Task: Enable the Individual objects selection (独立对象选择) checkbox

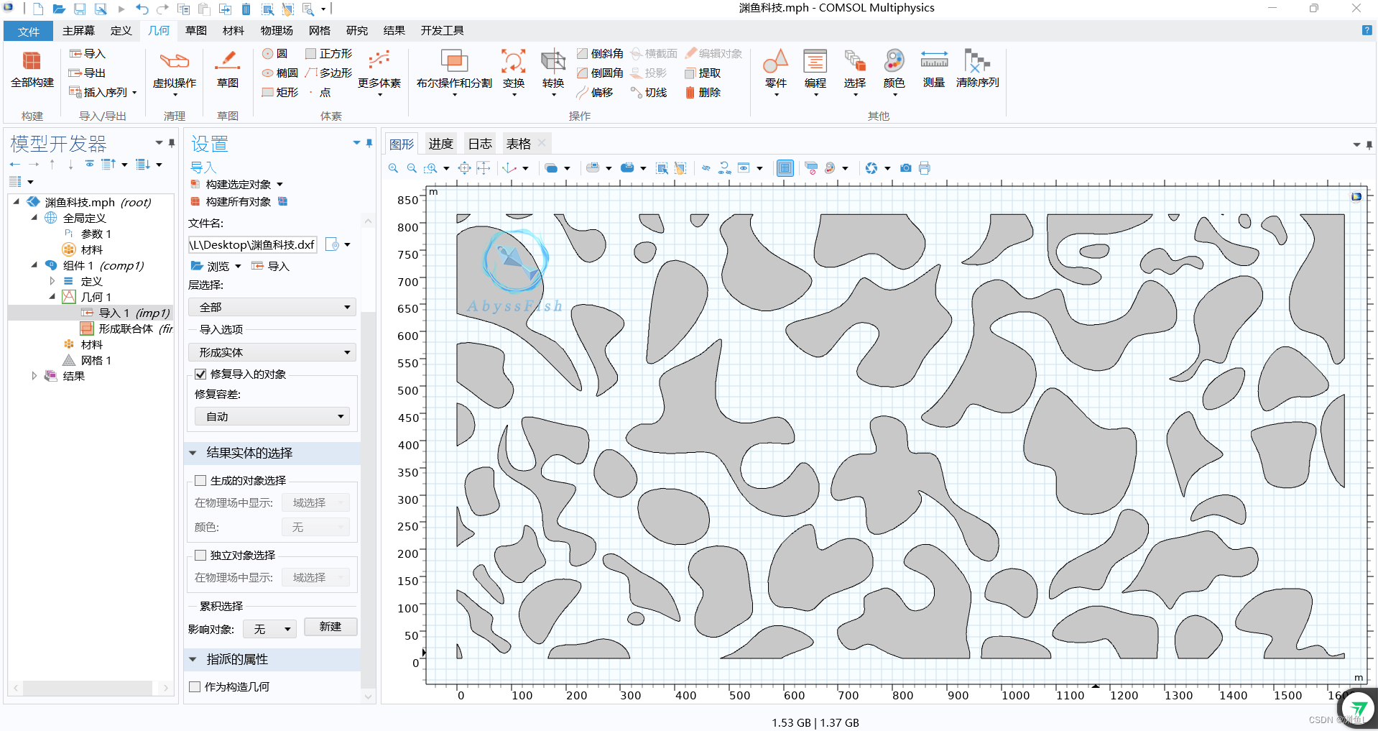Action: [200, 556]
